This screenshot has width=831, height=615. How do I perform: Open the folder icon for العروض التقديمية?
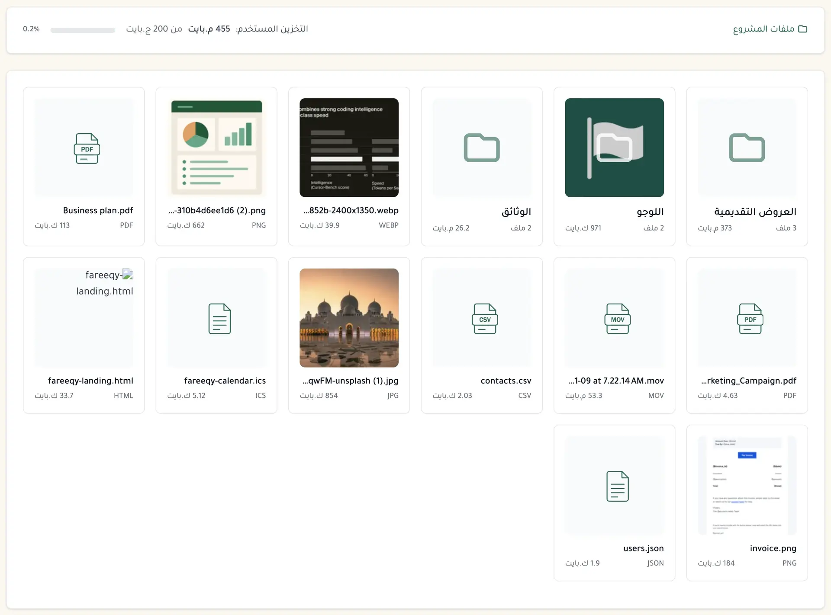click(x=747, y=148)
